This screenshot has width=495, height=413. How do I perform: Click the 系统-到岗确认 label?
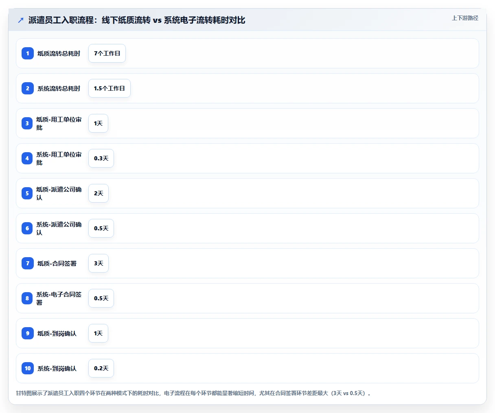coord(57,368)
